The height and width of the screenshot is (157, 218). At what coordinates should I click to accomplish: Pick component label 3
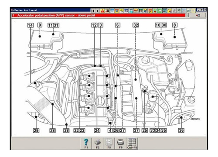coord(101,25)
